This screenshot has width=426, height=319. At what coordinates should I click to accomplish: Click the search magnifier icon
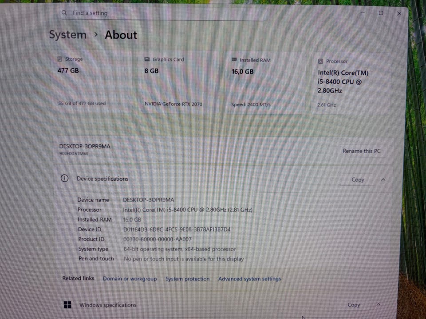click(64, 13)
